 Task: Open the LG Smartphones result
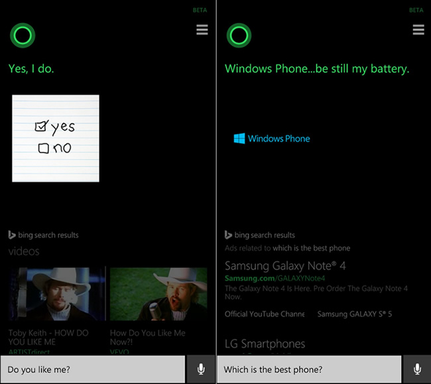pyautogui.click(x=265, y=344)
